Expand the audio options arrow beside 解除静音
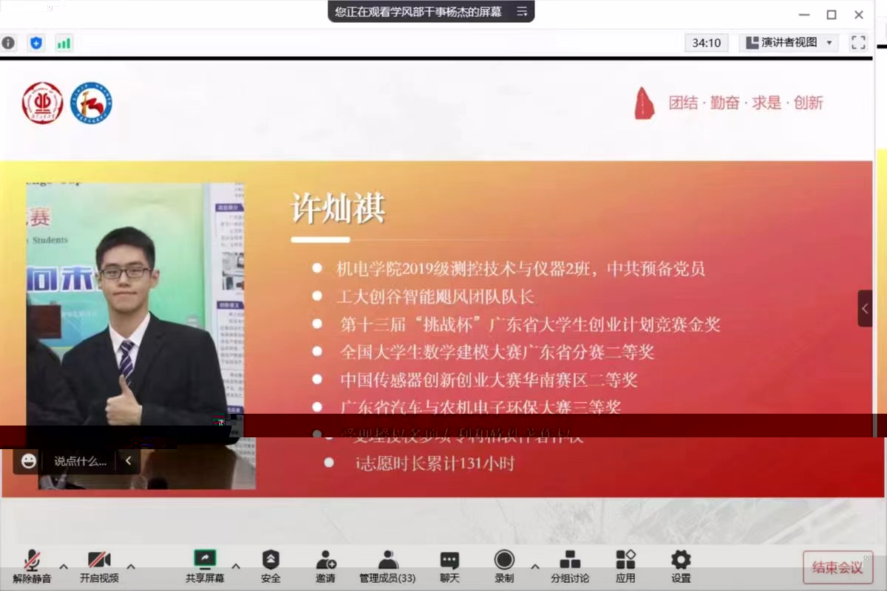Image resolution: width=887 pixels, height=591 pixels. (x=64, y=567)
